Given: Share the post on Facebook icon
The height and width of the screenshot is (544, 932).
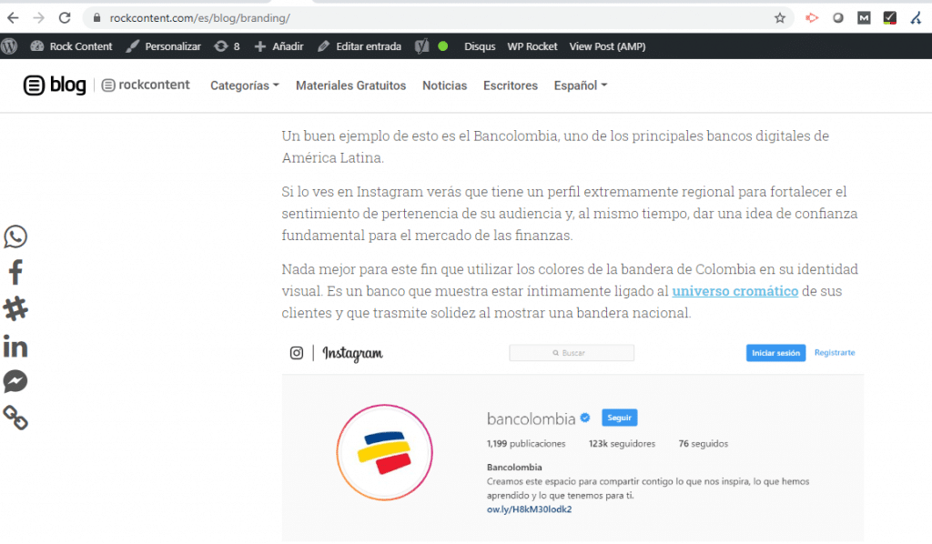Looking at the screenshot, I should point(15,273).
